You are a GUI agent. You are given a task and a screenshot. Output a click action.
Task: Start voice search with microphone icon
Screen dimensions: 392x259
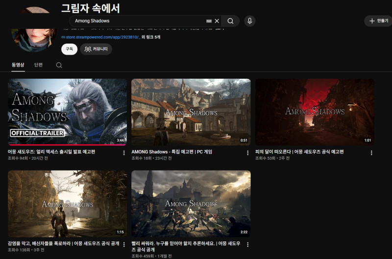click(249, 21)
